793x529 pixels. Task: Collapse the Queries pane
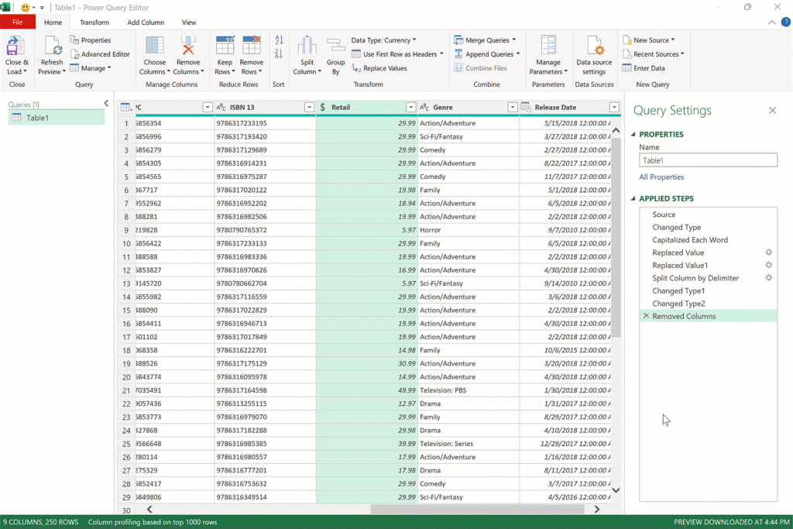pyautogui.click(x=106, y=103)
